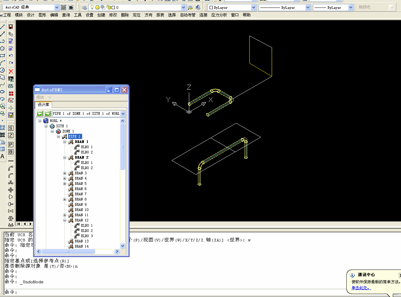Viewport: 401px width, 297px height.
Task: Toggle the freeze state of layer 0
Action: pyautogui.click(x=97, y=7)
